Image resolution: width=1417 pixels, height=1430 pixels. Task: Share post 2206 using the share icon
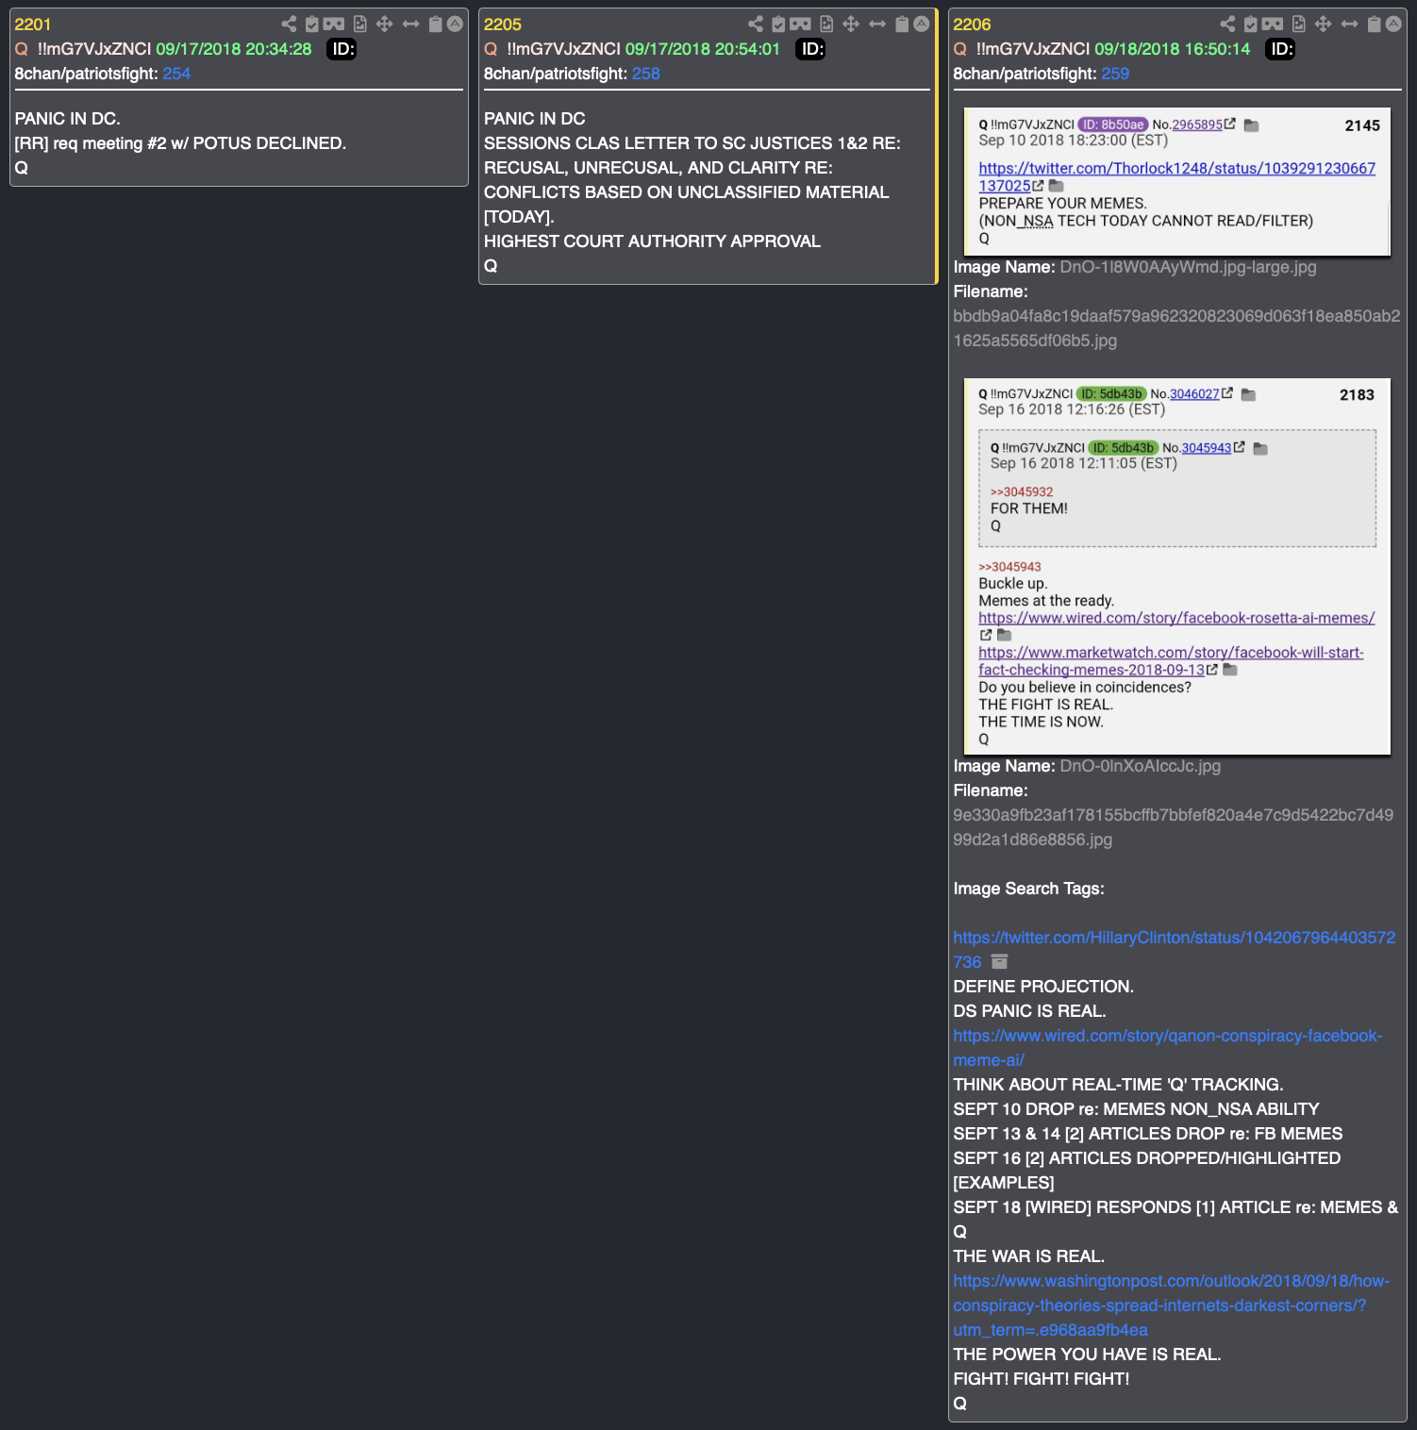pos(1227,24)
